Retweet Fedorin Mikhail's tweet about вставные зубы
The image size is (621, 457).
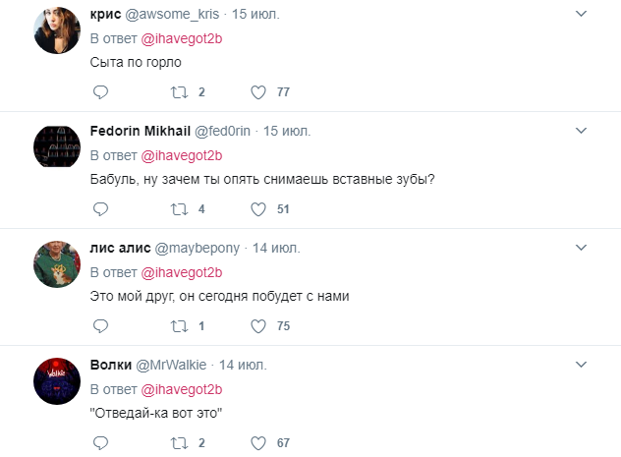(x=179, y=208)
